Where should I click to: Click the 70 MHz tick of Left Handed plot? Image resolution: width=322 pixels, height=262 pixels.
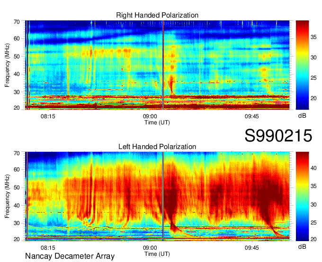click(17, 153)
